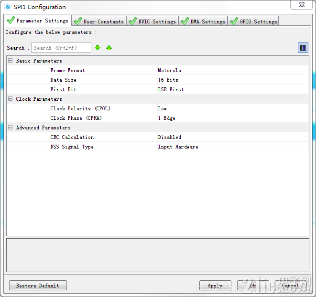Toggle the list view icon at right
This screenshot has width=316, height=297.
coord(303,48)
